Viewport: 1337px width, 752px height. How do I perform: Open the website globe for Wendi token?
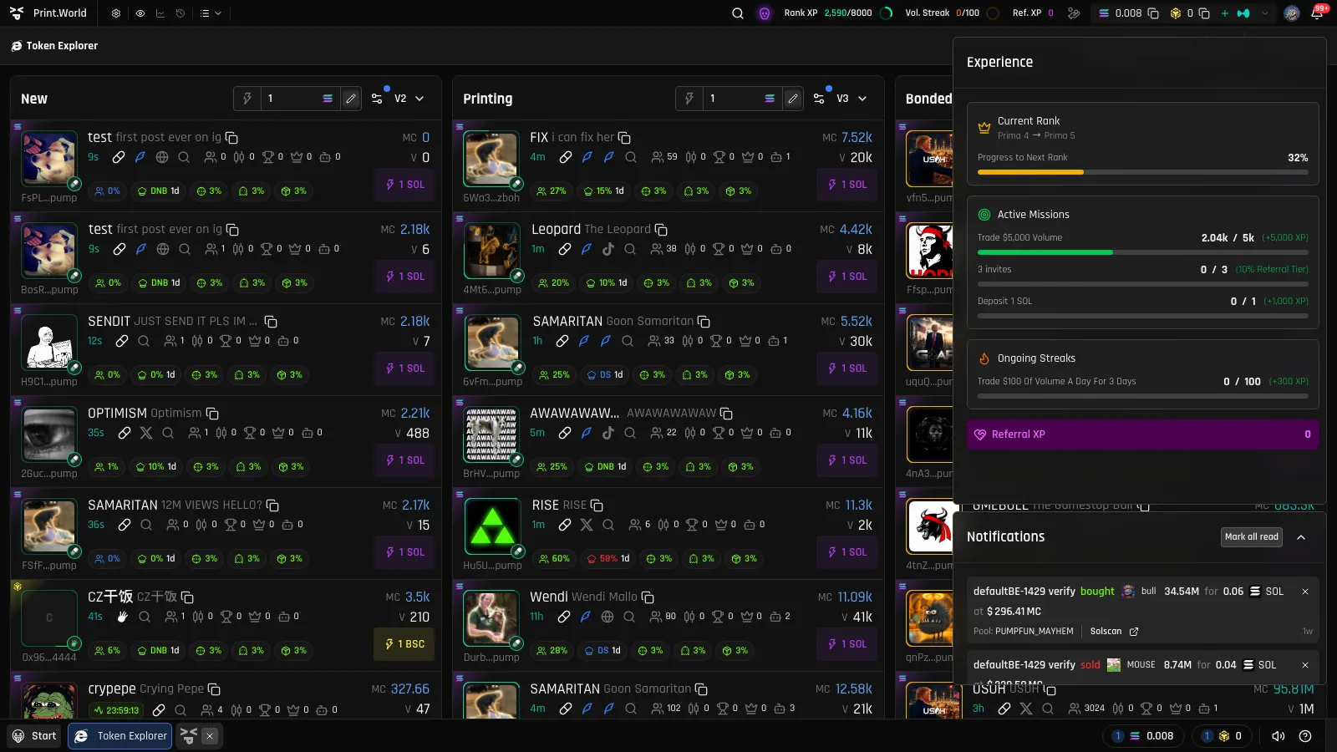click(x=607, y=617)
